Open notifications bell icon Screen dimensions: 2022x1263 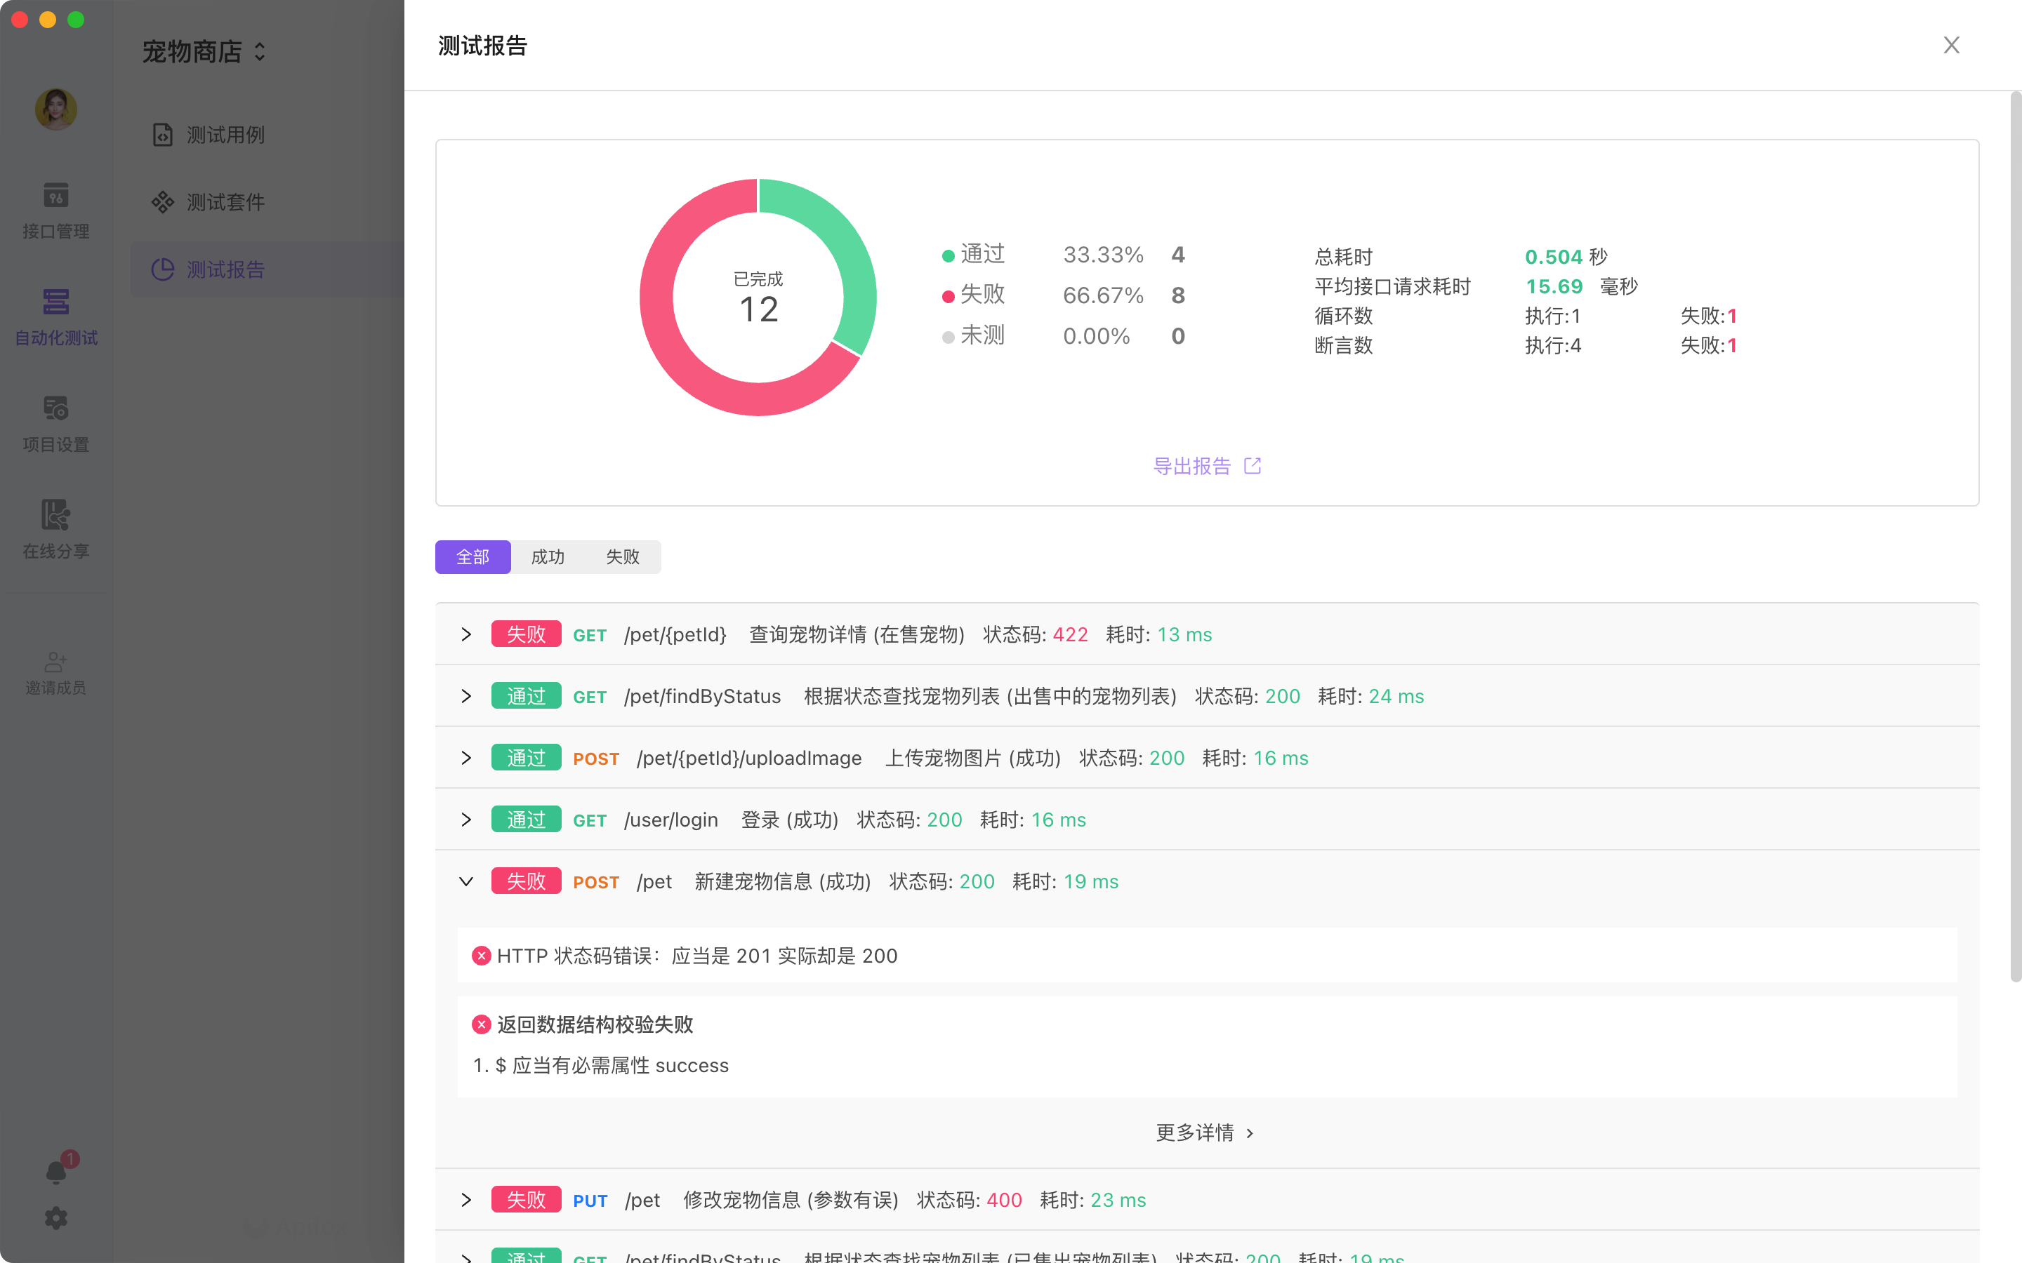(x=56, y=1172)
